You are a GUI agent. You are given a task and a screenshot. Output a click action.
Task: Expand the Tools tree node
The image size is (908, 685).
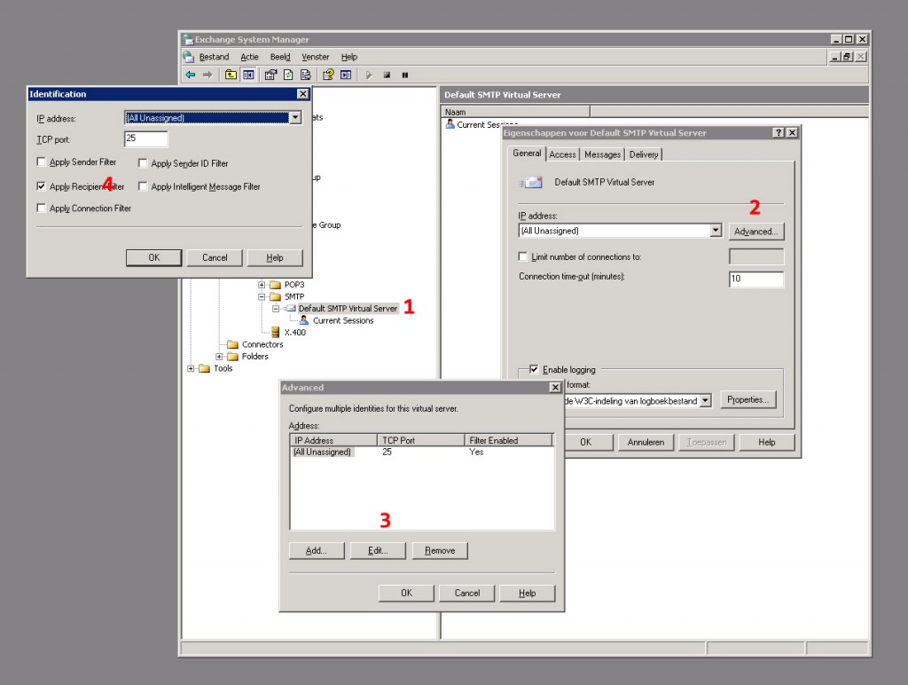tap(191, 368)
